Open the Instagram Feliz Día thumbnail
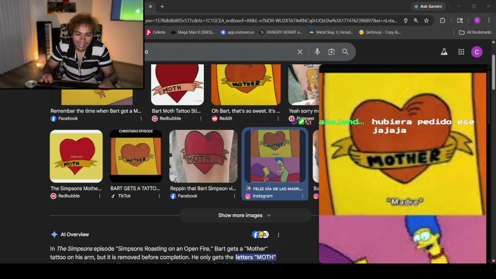Image resolution: width=496 pixels, height=279 pixels. tap(275, 156)
